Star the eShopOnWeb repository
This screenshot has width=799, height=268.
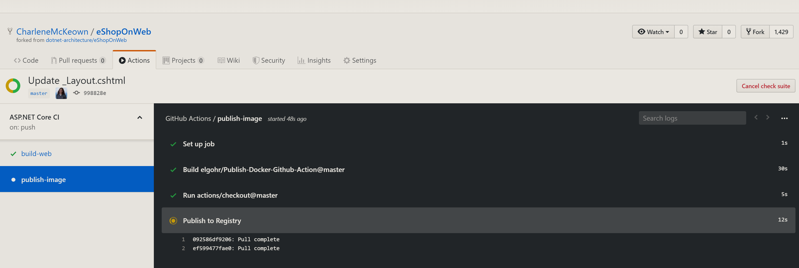pos(707,32)
